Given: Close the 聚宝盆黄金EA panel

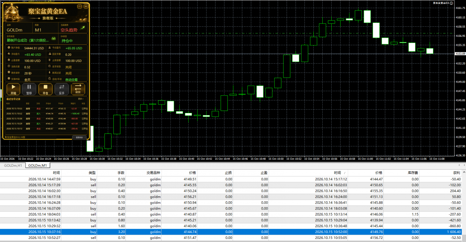Looking at the screenshot, I should click(x=85, y=7).
